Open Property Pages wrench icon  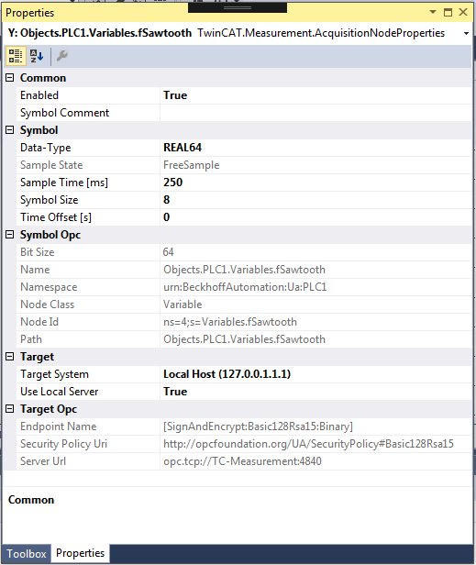62,56
